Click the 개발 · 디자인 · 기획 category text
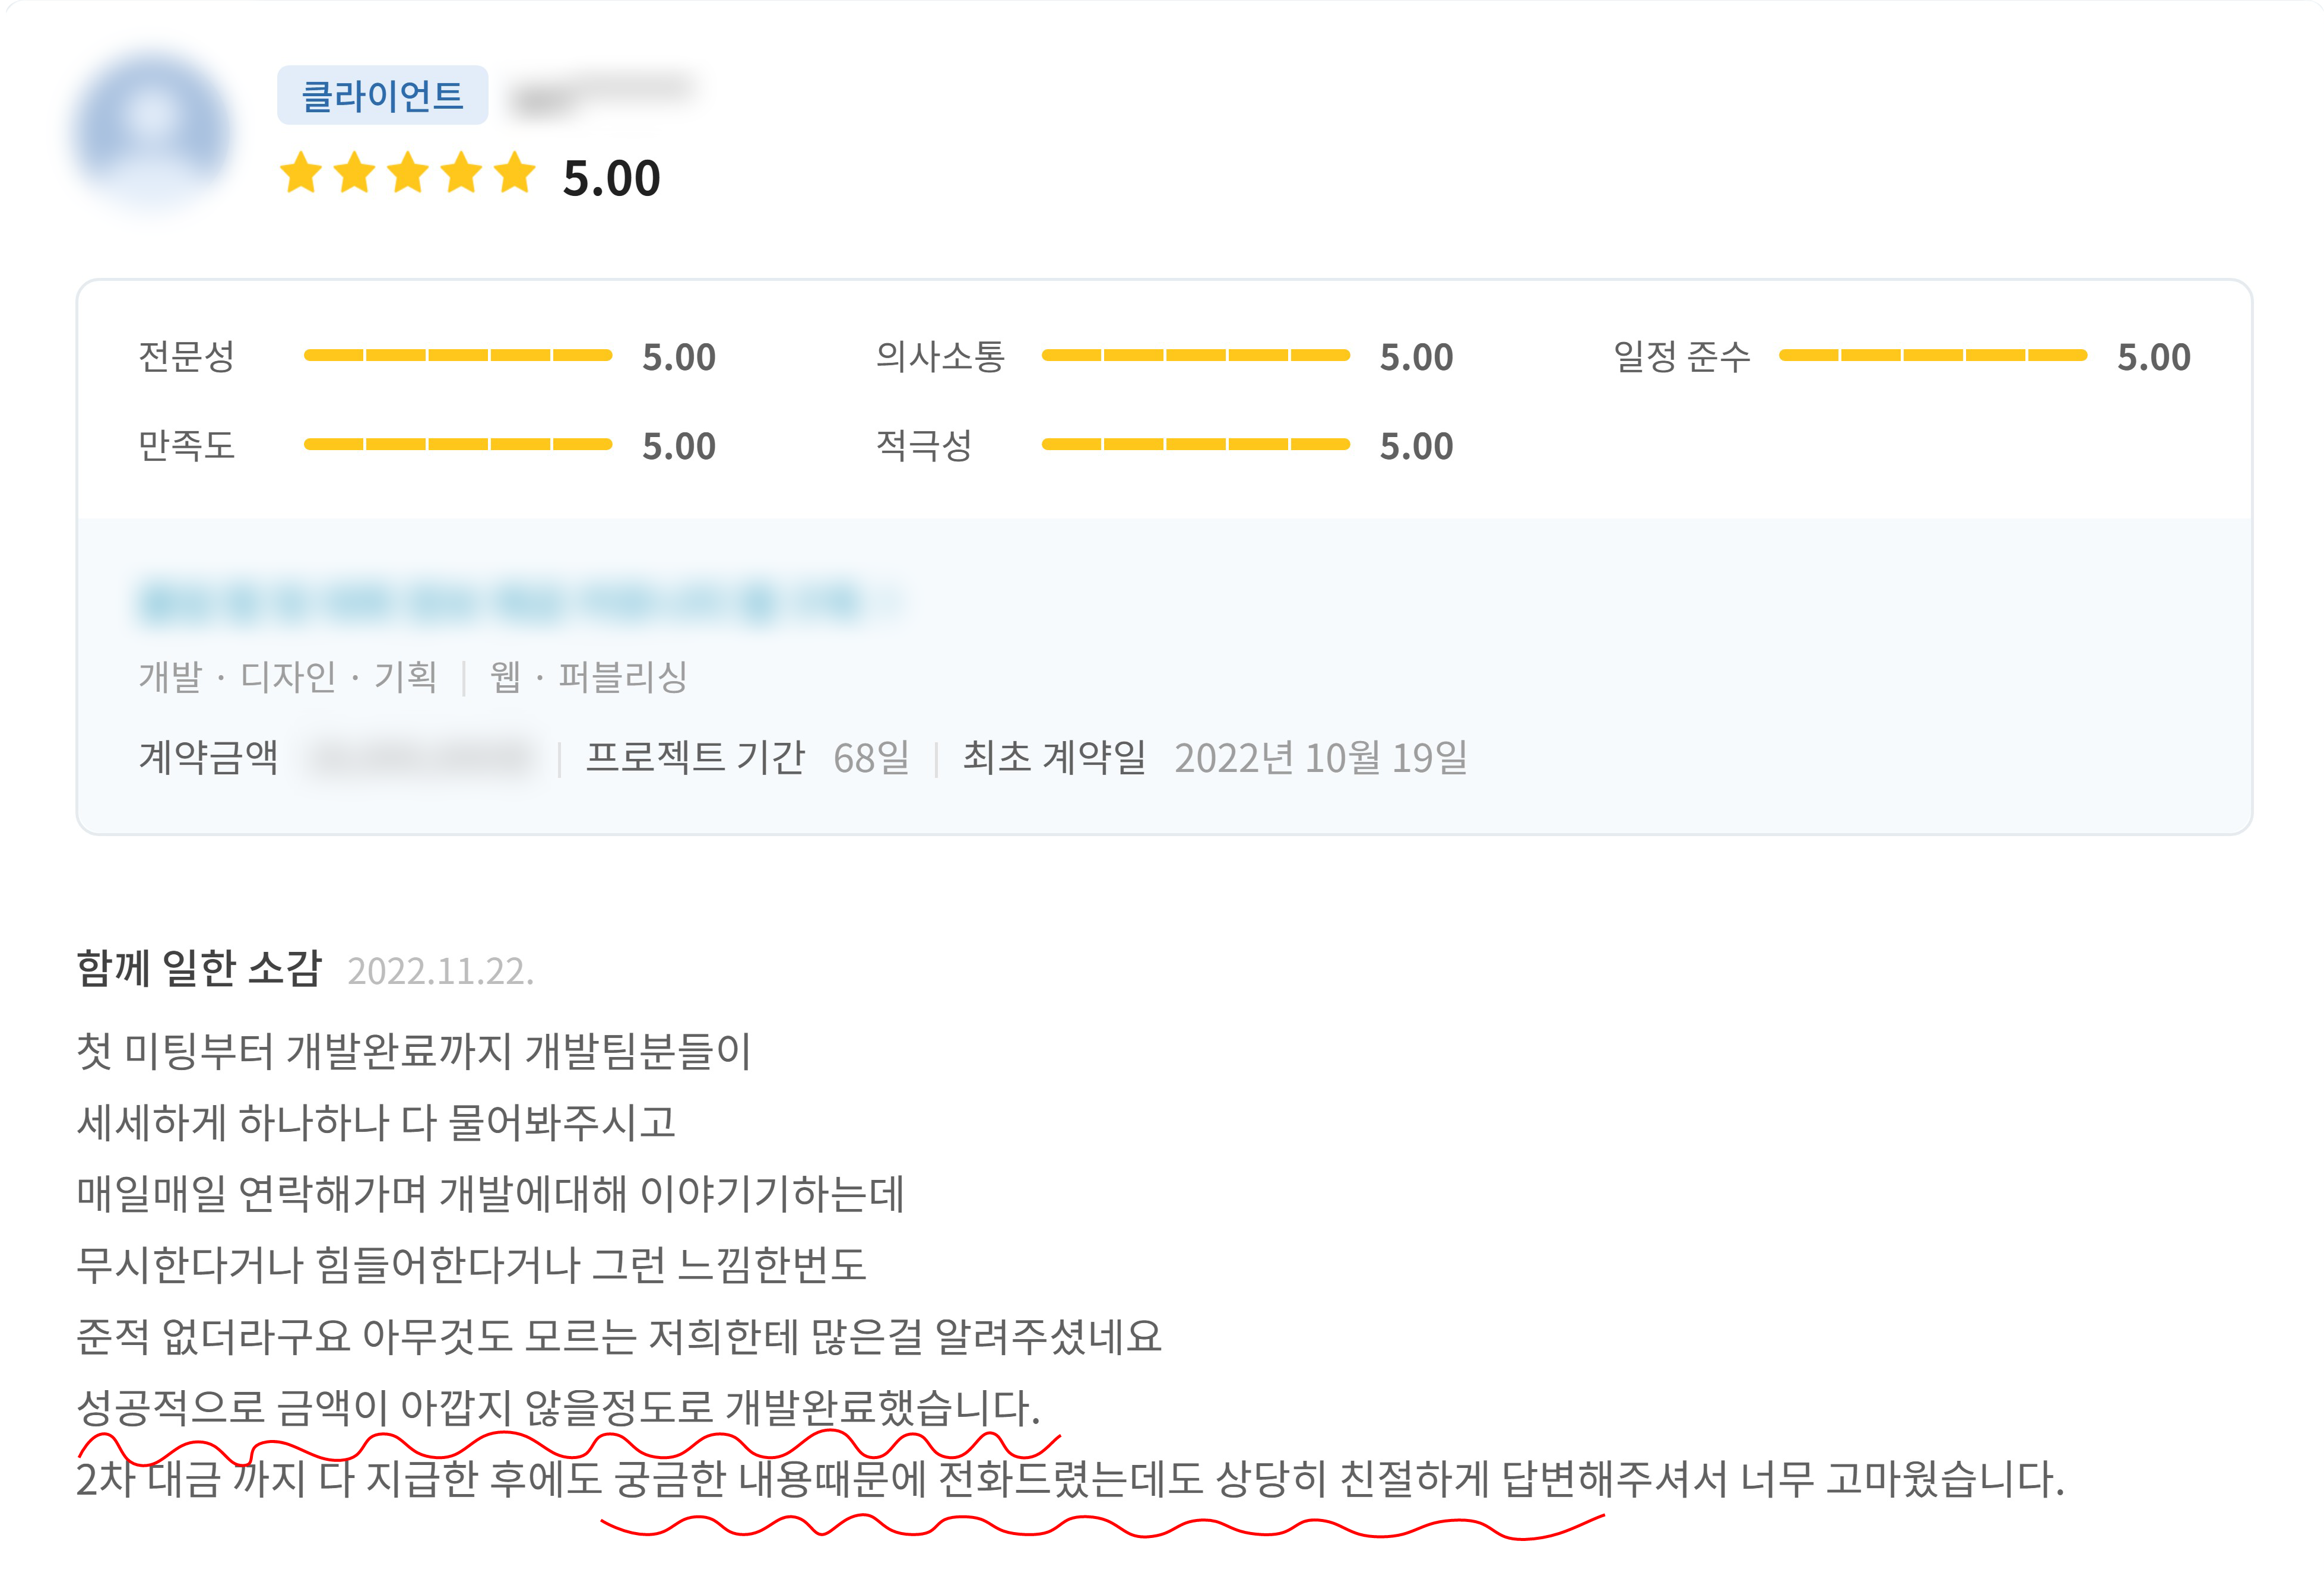The width and height of the screenshot is (2324, 1576). point(288,678)
